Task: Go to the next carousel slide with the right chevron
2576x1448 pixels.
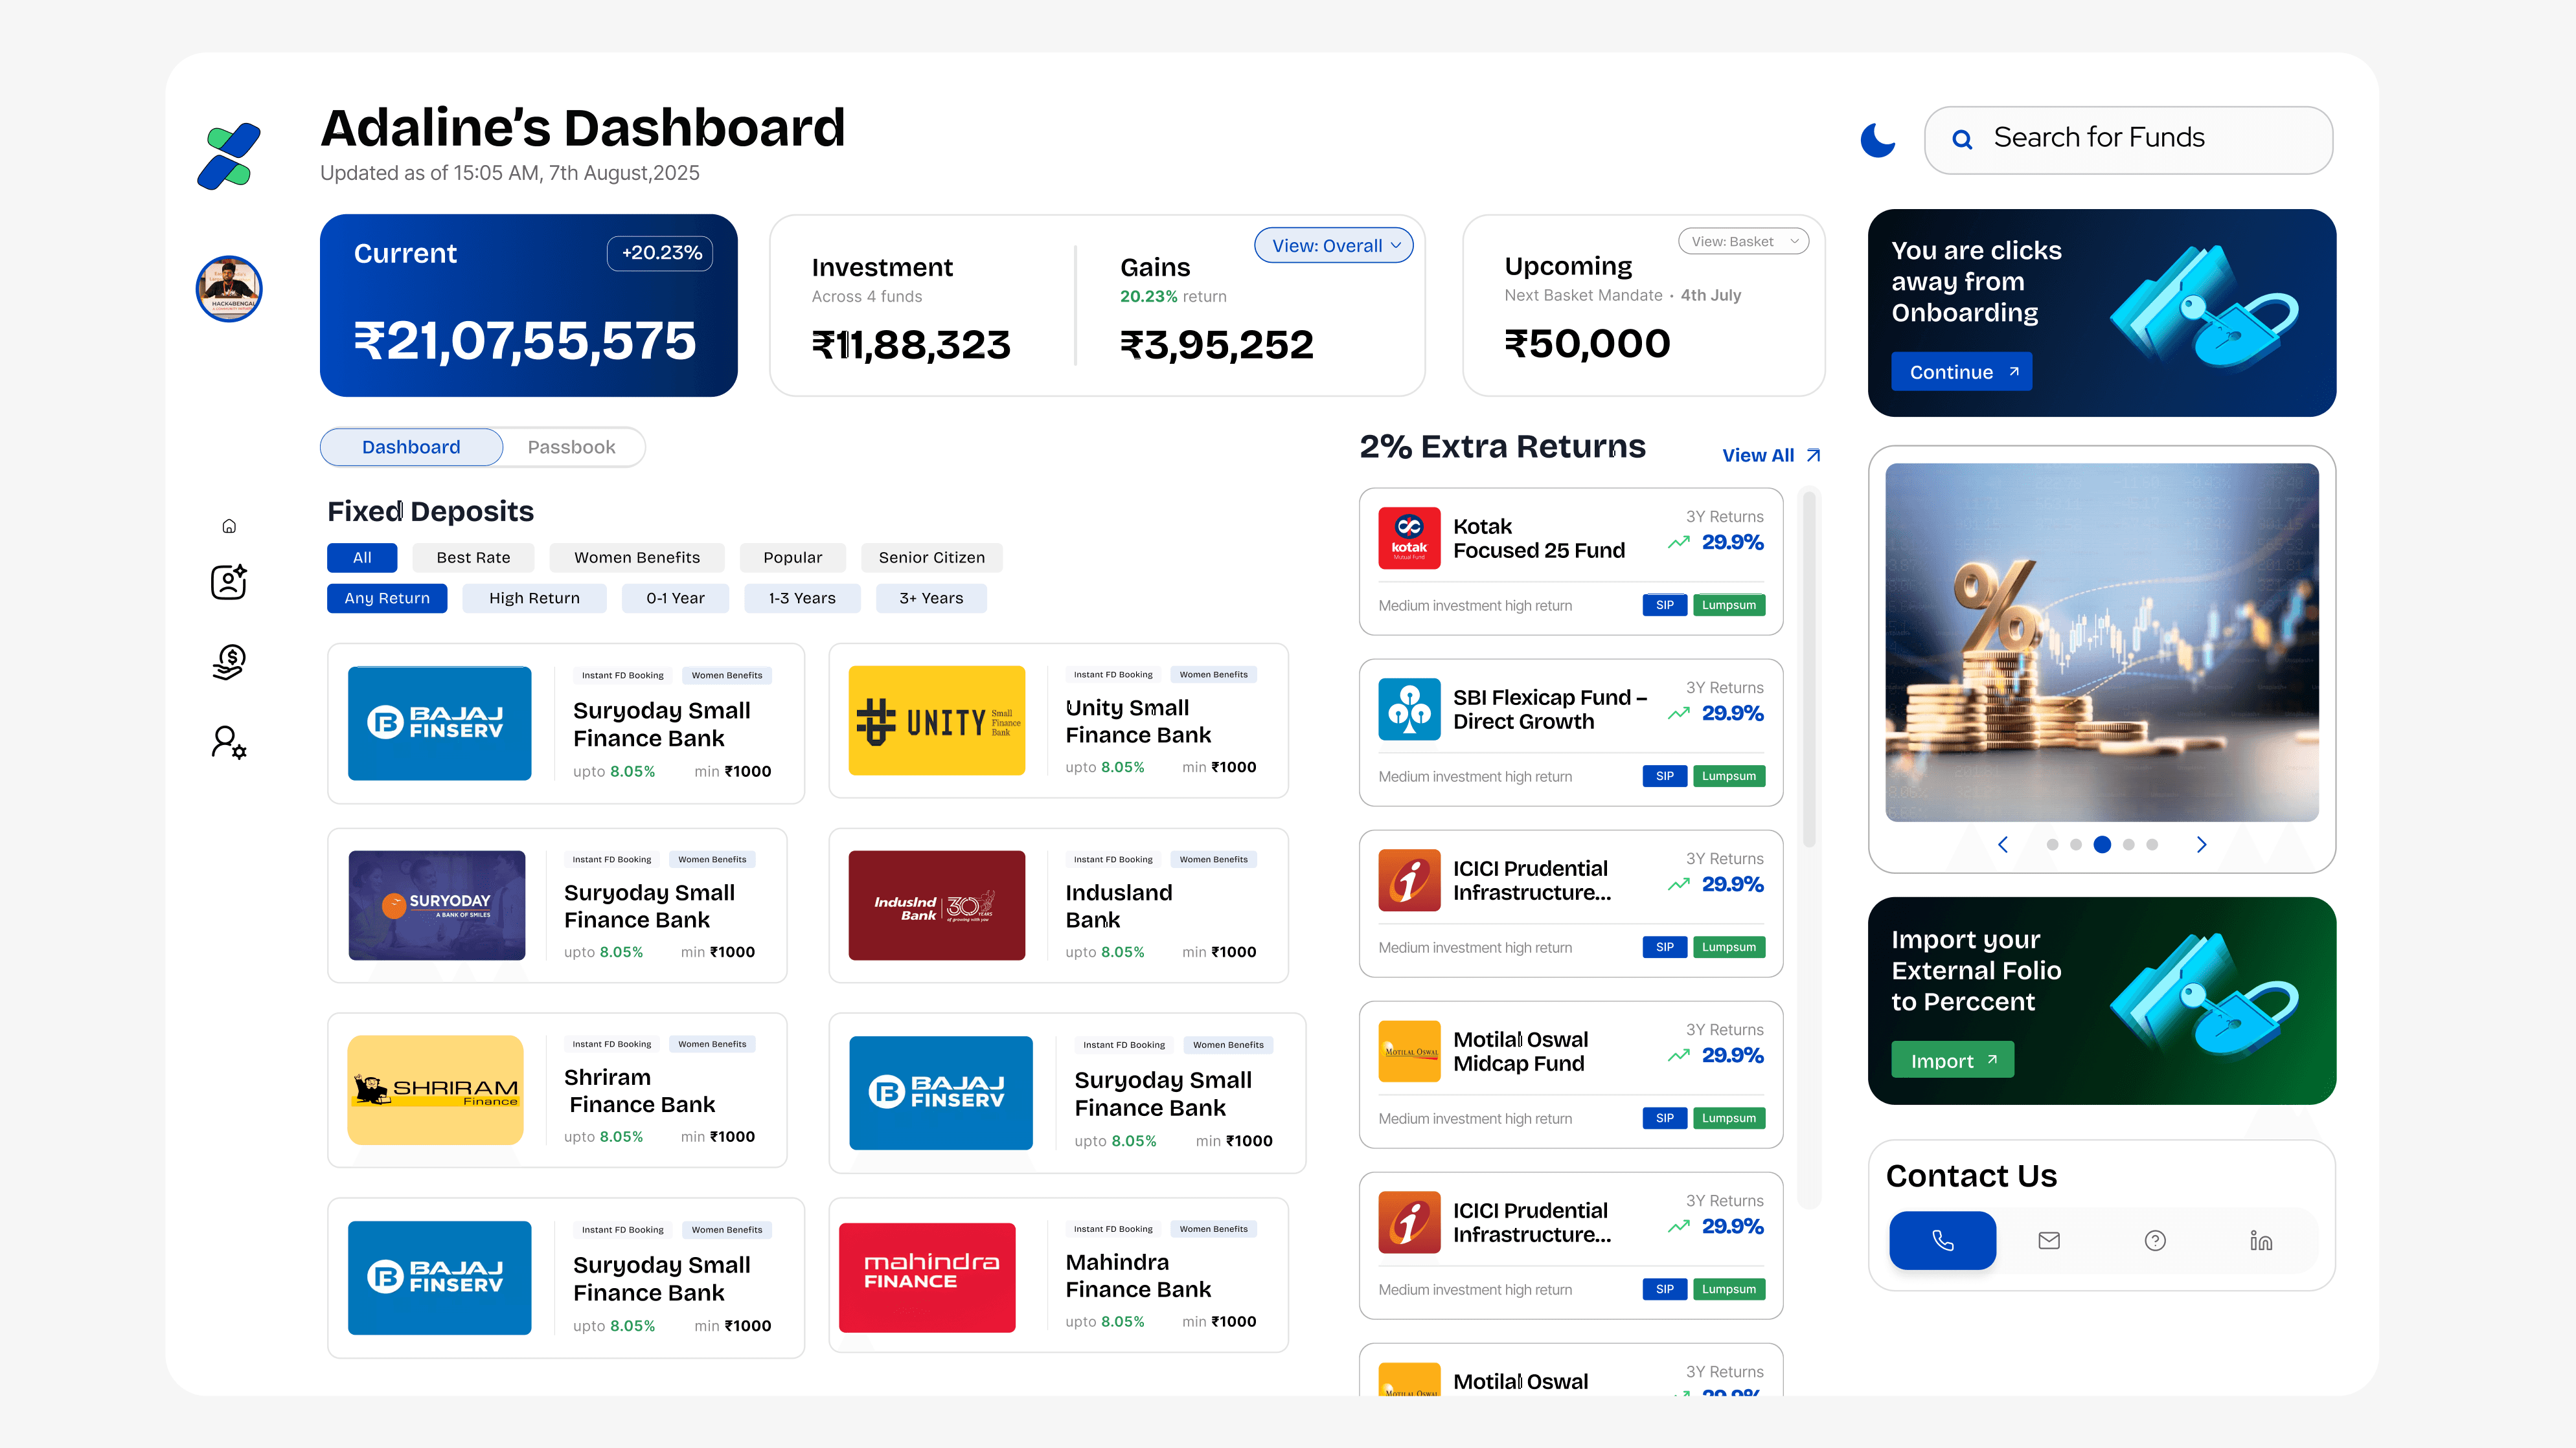Action: [x=2201, y=845]
